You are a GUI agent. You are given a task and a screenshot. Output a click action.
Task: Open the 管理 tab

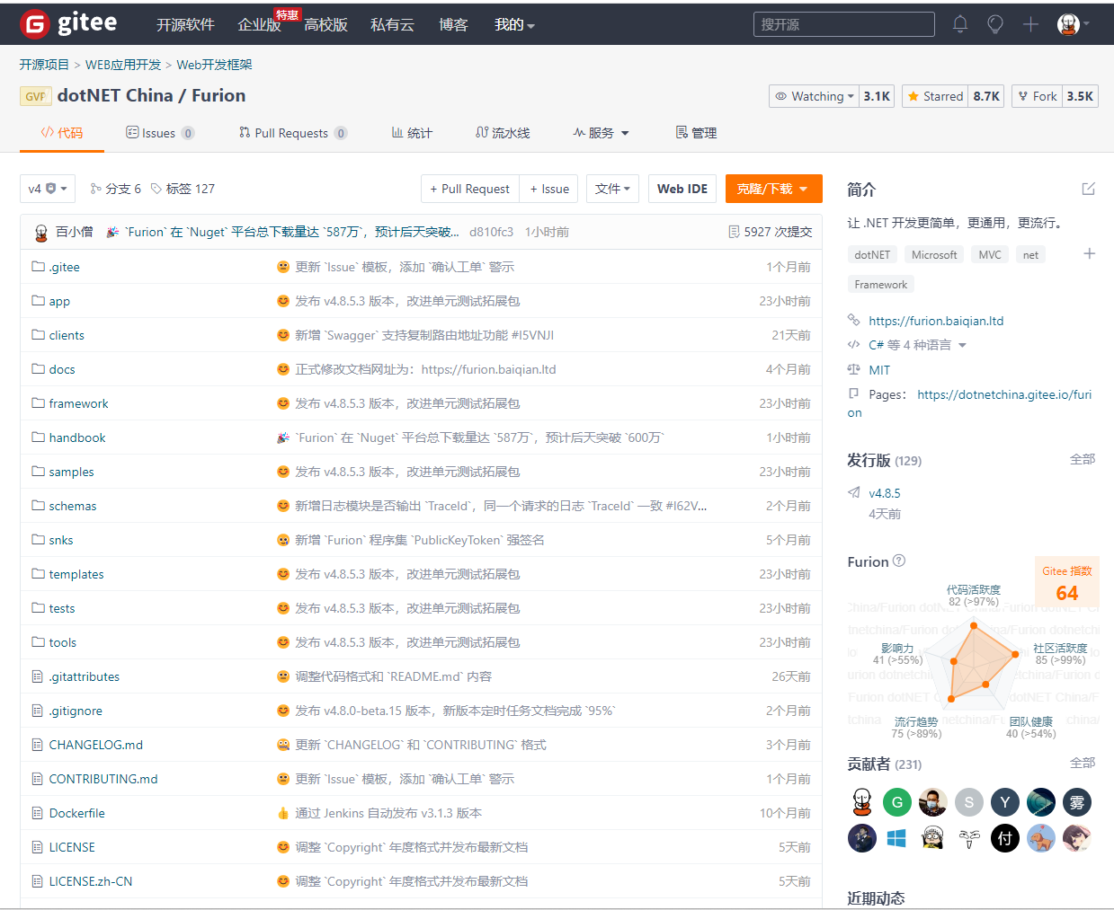(x=696, y=133)
